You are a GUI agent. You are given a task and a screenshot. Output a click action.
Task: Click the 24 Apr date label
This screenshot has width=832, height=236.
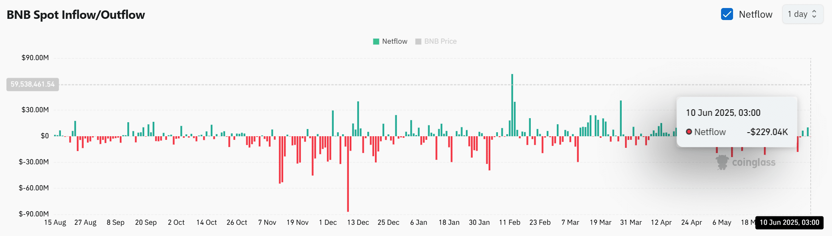691,222
